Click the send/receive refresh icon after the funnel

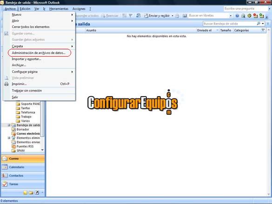point(138,16)
